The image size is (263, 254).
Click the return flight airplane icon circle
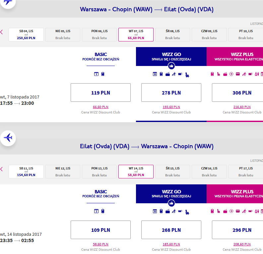[x=8, y=138]
